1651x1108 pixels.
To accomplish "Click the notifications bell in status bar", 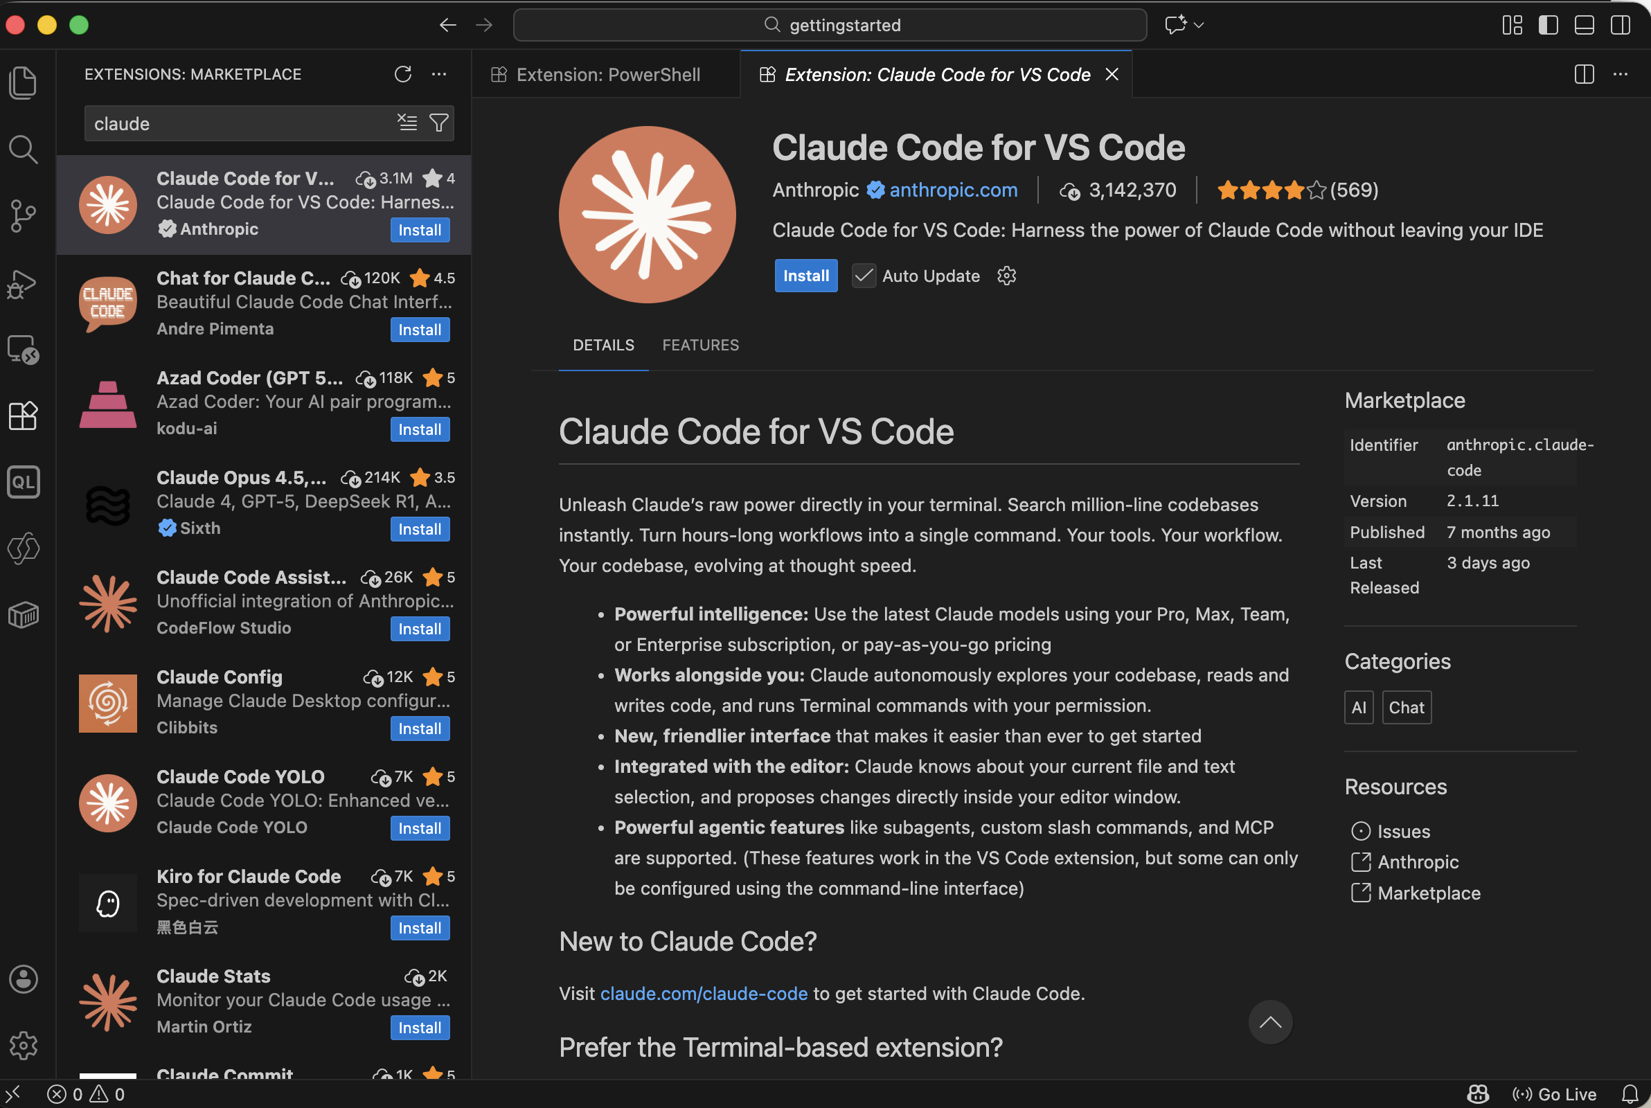I will pos(1630,1093).
